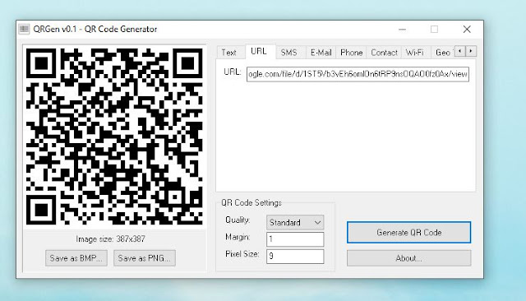
Task: Click the Quality label text
Action: 238,220
